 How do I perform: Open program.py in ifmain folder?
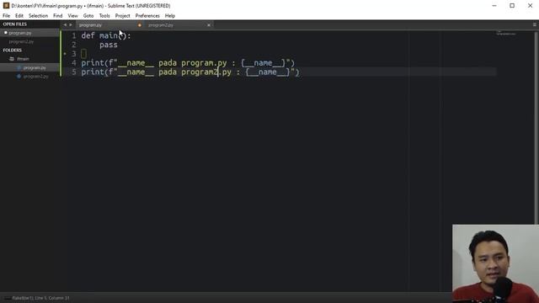pyautogui.click(x=35, y=67)
